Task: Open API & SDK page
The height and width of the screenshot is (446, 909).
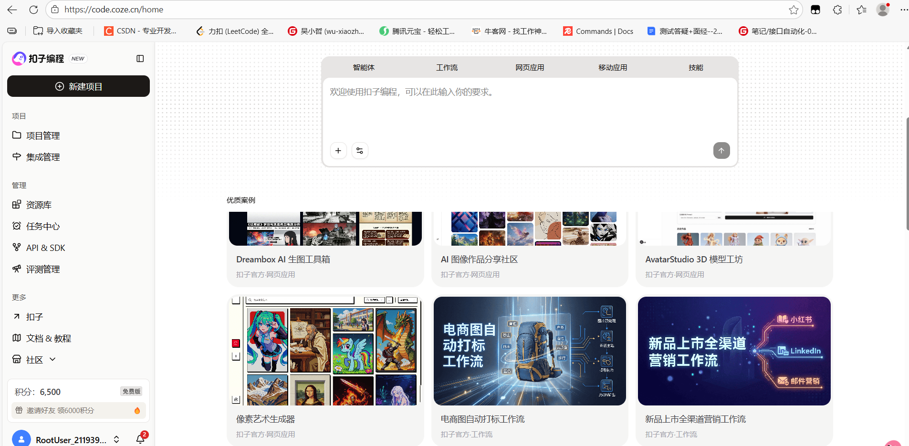Action: click(x=78, y=248)
